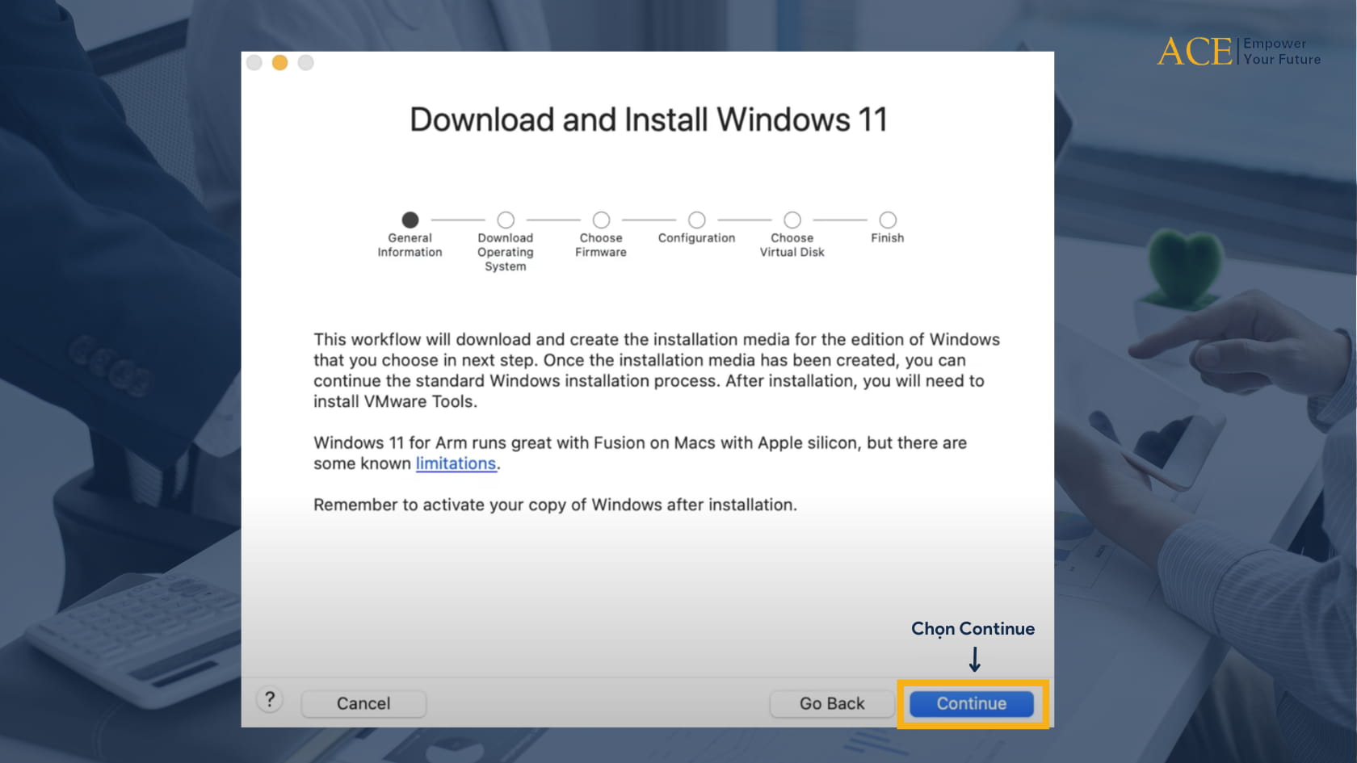The image size is (1357, 763).
Task: Select the Choose Virtual Disk step circle
Action: 792,220
